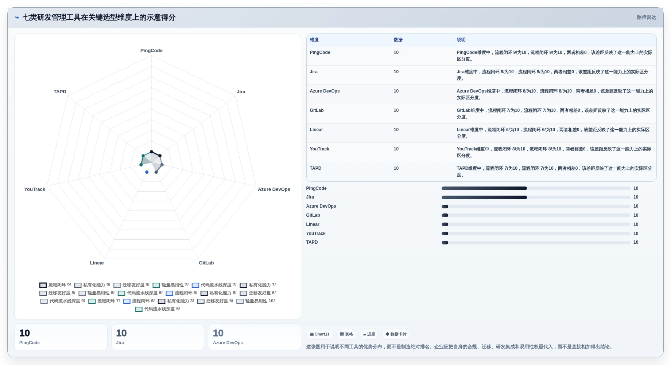Toggle the 流程闭环 6/ legend entry
Screen dimensions: 671x365
pos(139,301)
